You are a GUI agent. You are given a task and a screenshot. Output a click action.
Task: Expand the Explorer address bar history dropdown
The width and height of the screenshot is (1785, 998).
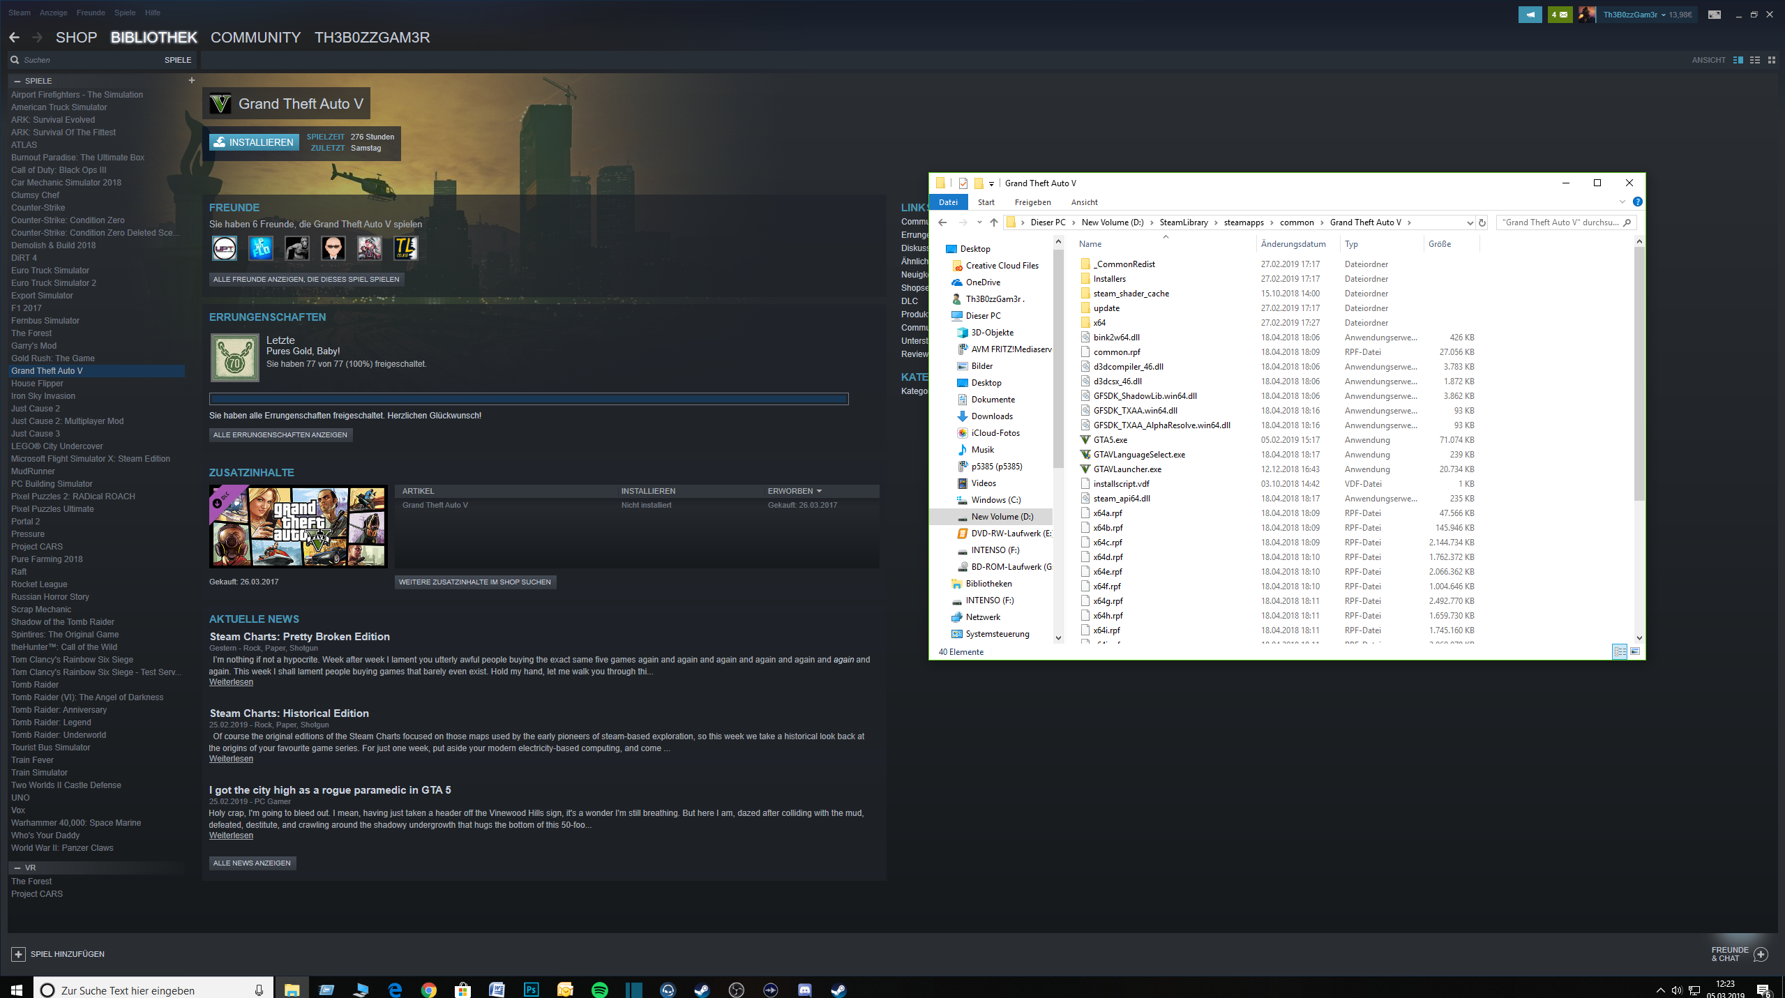1470,222
